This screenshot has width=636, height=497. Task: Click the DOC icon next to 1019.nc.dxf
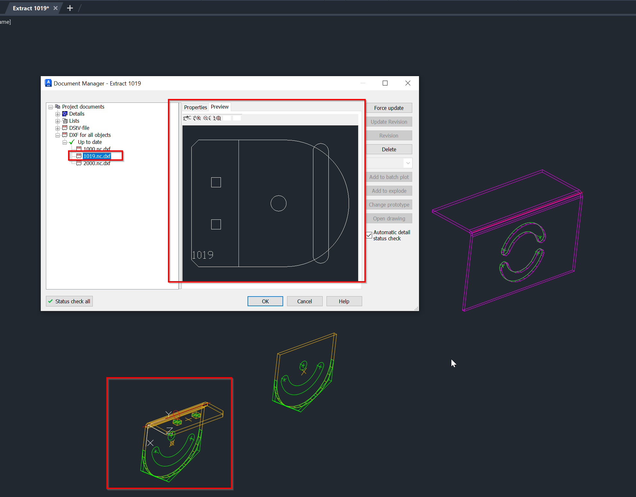coord(79,156)
